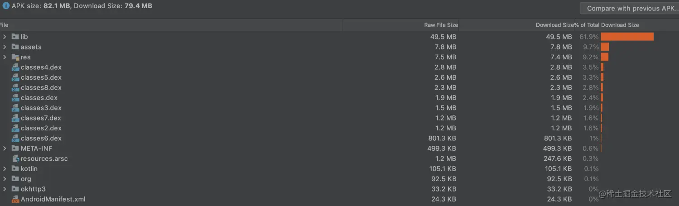
Task: Sort by the Download Size column header
Action: point(554,25)
